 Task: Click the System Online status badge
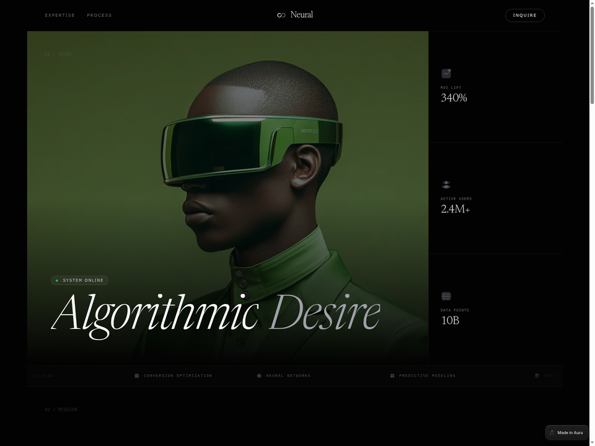[x=80, y=280]
